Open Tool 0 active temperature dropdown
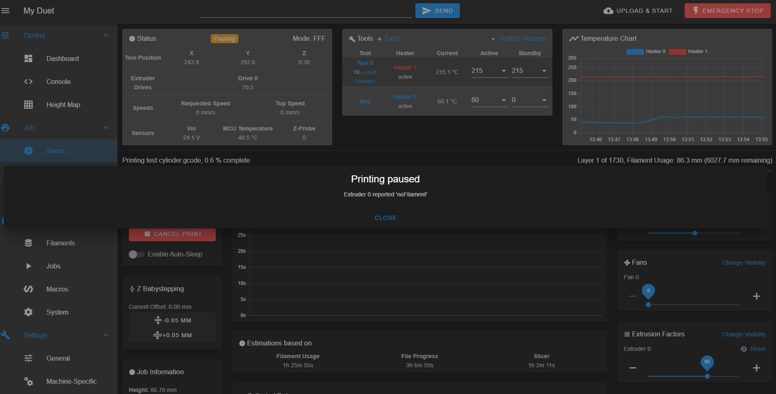Viewport: 776px width, 394px height. pos(489,71)
